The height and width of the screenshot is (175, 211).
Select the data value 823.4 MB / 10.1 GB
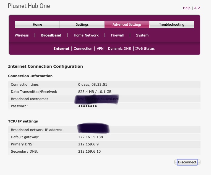coord(95,92)
